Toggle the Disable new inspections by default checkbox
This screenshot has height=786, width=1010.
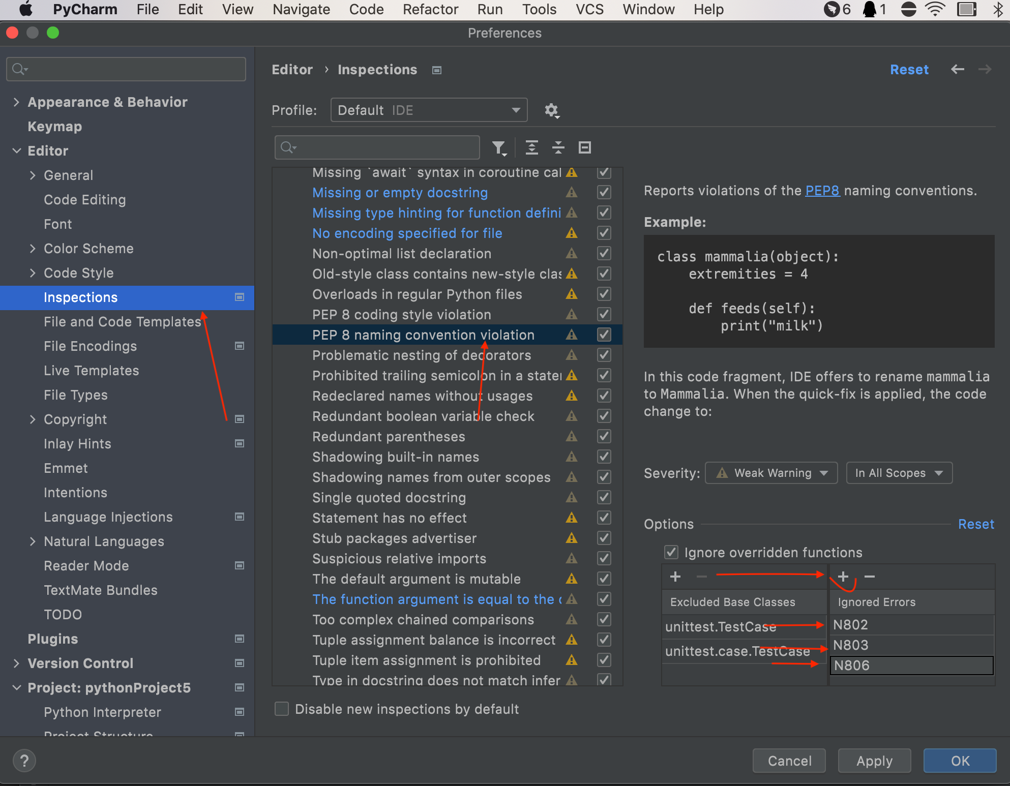(x=284, y=709)
